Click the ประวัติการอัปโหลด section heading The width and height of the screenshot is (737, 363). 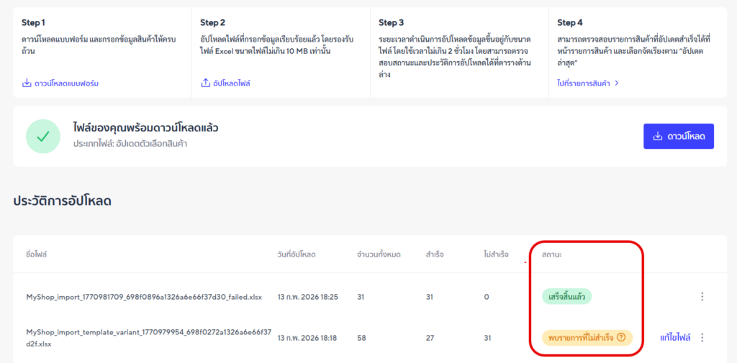[62, 202]
